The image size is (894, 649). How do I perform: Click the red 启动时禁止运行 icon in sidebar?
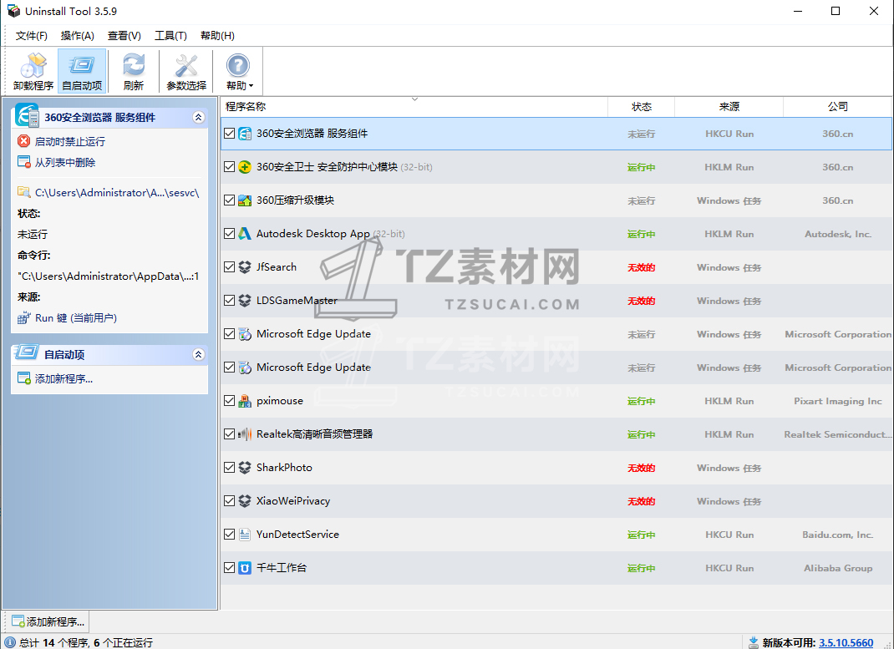[x=24, y=140]
